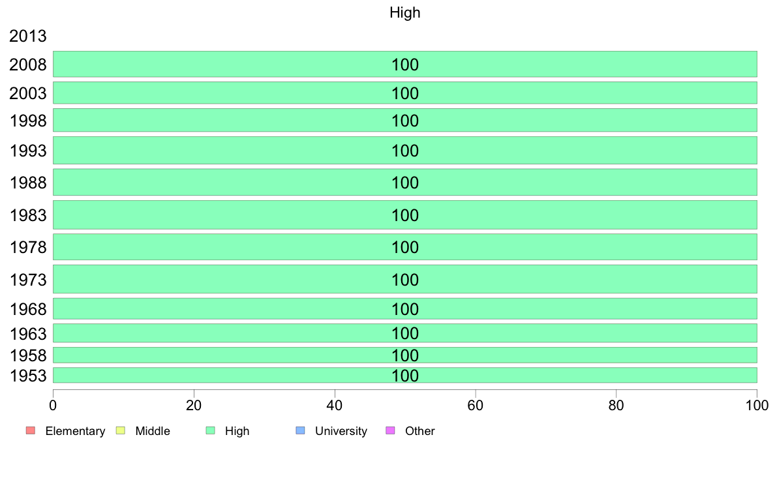Select the 1988 bar
Viewport: 775px width, 480px height.
coord(405,183)
